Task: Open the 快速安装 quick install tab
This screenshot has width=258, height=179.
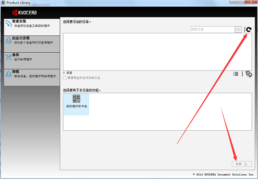Action: click(x=32, y=27)
